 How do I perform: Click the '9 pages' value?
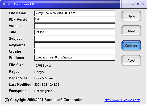pyautogui.click(x=39, y=72)
